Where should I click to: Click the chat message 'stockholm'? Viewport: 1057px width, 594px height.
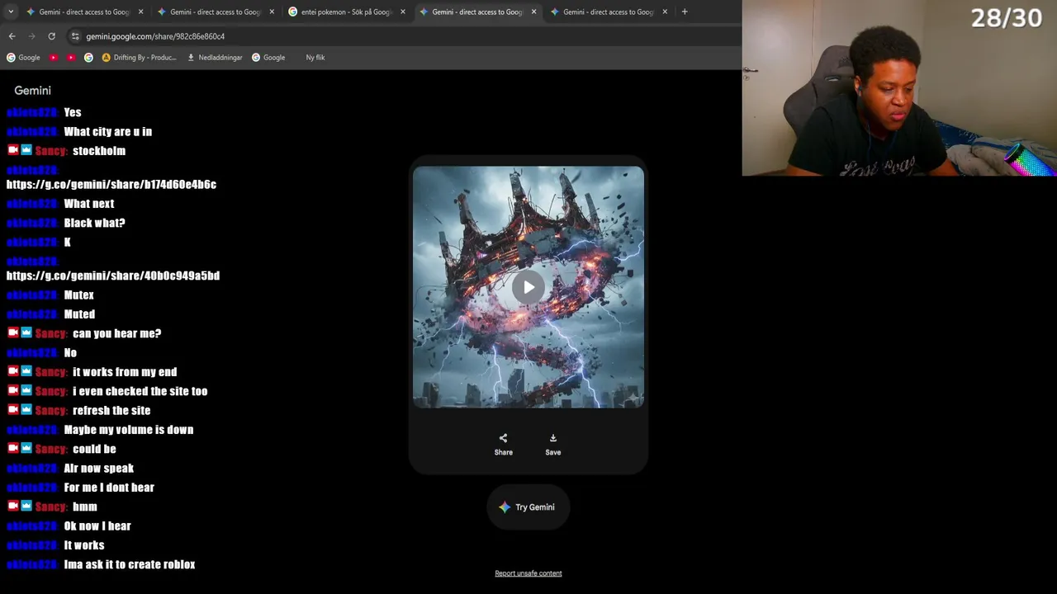click(x=99, y=151)
